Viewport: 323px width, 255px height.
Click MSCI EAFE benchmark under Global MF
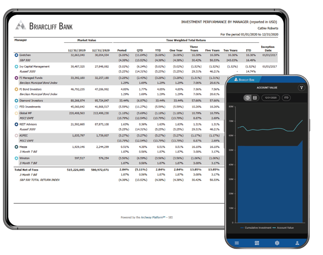coord(26,118)
